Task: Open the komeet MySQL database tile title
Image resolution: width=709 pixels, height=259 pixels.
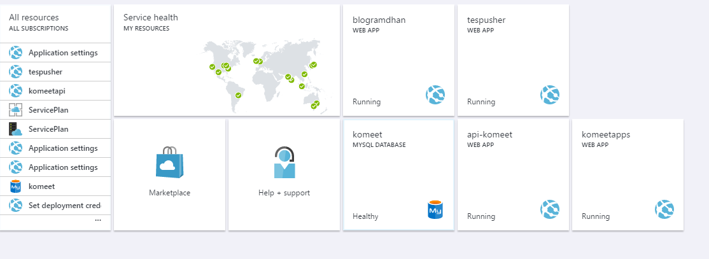Action: tap(367, 135)
